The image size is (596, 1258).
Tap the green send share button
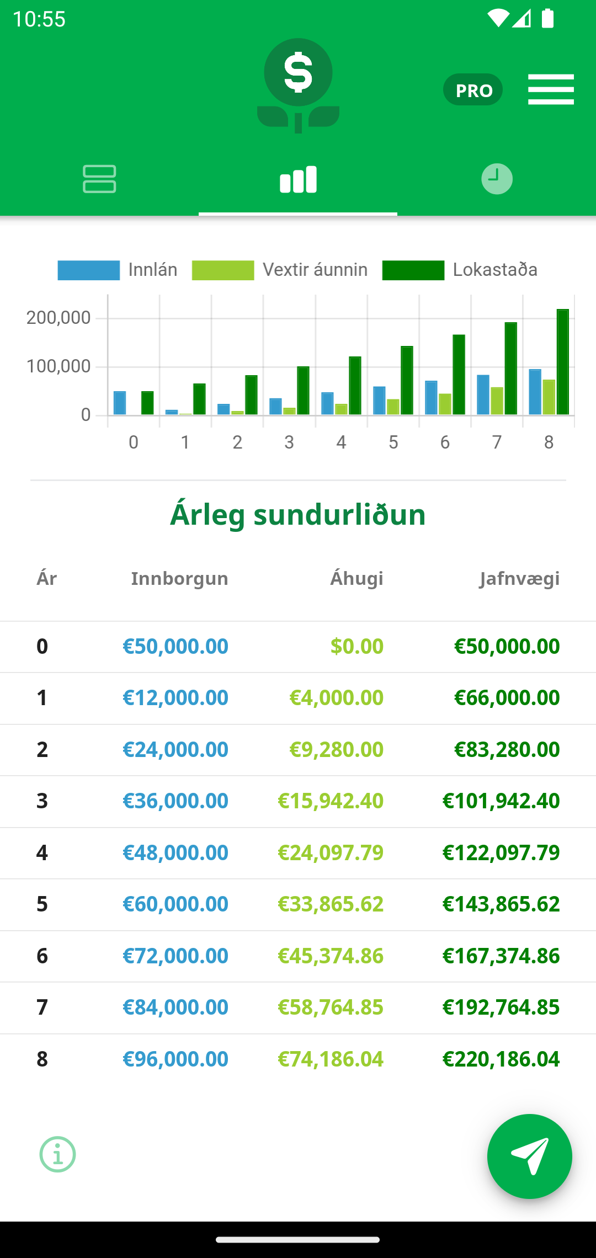tap(530, 1156)
